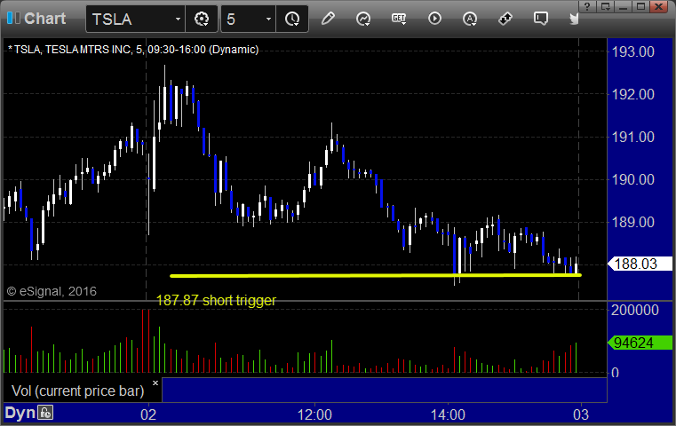Open the window layout dropdown button
Viewport: 676px width, 426px height.
coord(605,6)
